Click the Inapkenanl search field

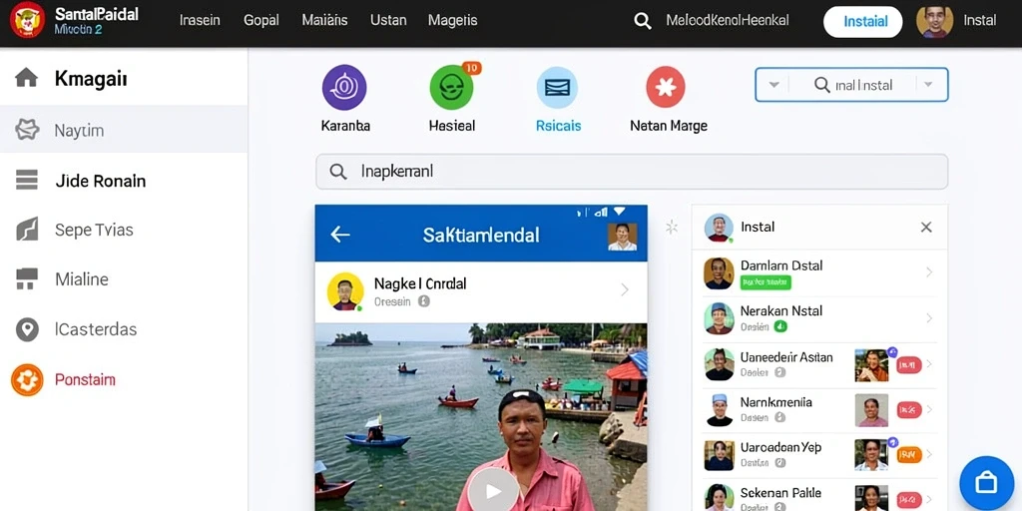pyautogui.click(x=632, y=172)
